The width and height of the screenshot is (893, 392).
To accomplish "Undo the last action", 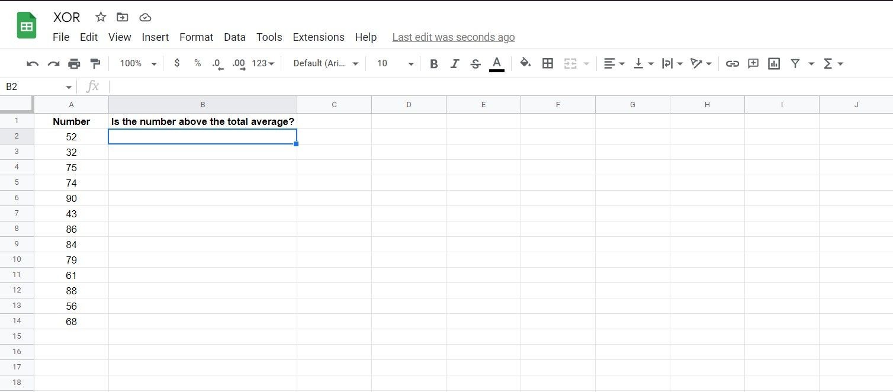I will [x=33, y=63].
